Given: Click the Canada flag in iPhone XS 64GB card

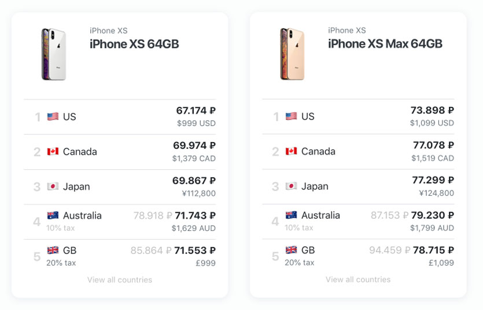Looking at the screenshot, I should click(53, 152).
